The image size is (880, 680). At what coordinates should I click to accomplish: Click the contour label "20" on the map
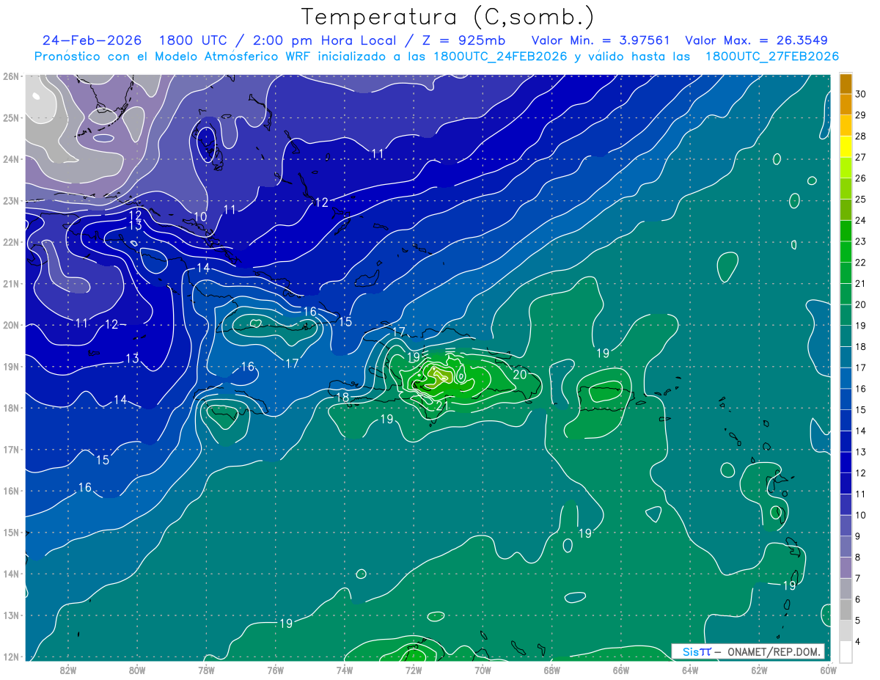tap(520, 374)
